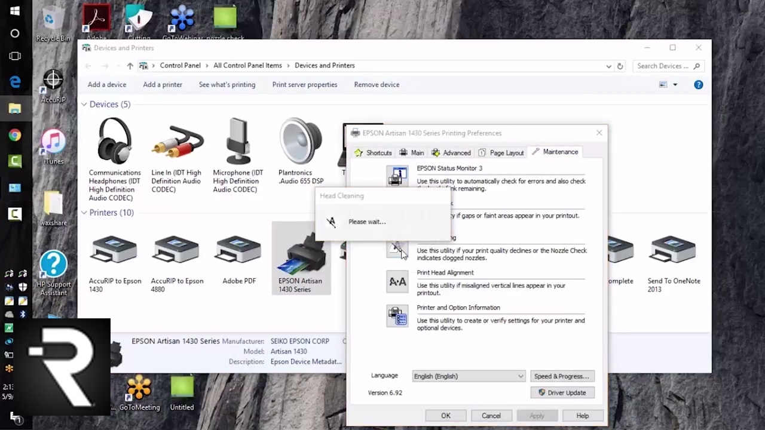This screenshot has width=765, height=430.
Task: Click the Driver Update button
Action: (x=562, y=392)
